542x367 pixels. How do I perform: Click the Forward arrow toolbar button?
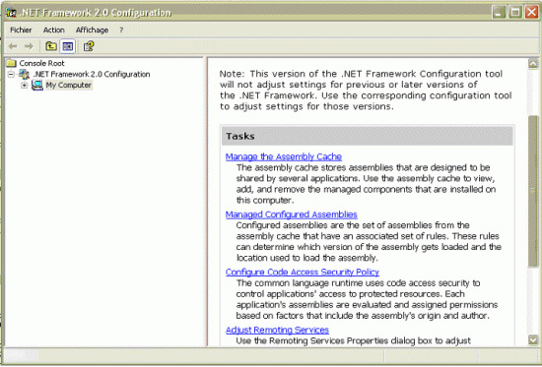tap(29, 46)
